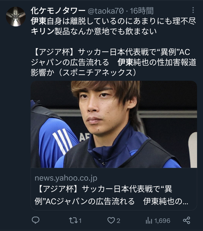This screenshot has height=231, width=203.
Task: Open the 16時間 timestamp permalink
Action: point(142,11)
